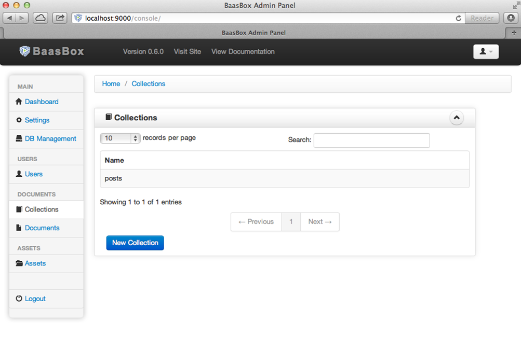
Task: Open the Home breadcrumb link
Action: coord(111,83)
